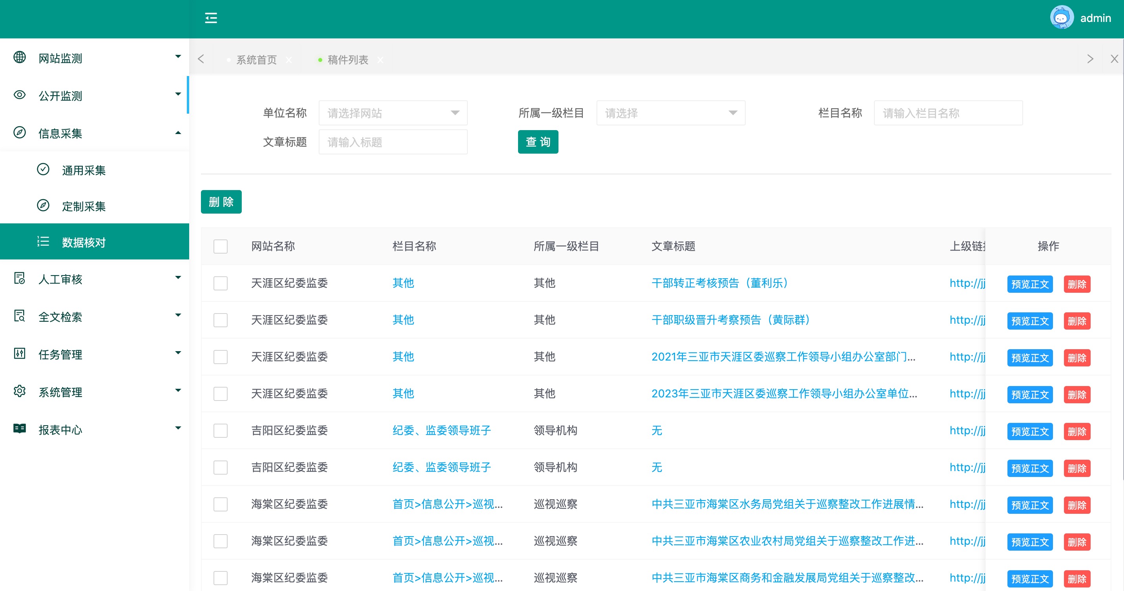Screen dimensions: 1124x591
Task: Switch to the 稿件列表 tab
Action: [x=348, y=60]
